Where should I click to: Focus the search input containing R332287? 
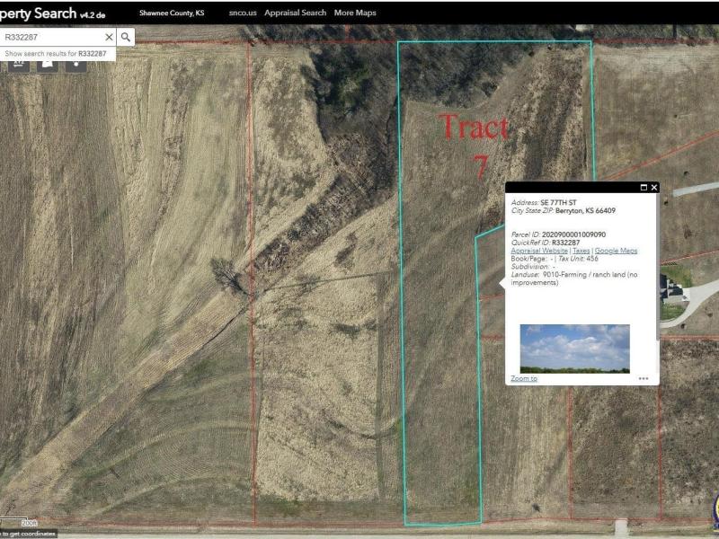point(52,37)
